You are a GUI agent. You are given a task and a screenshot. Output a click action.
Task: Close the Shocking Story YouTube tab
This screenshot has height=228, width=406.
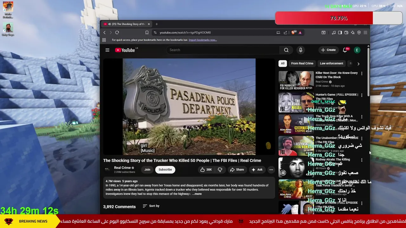coord(149,24)
